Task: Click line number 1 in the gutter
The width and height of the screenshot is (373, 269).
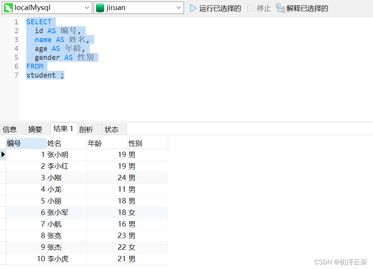Action: pos(16,22)
